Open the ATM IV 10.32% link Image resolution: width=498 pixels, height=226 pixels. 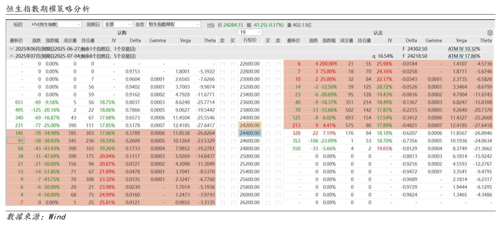[x=464, y=49]
